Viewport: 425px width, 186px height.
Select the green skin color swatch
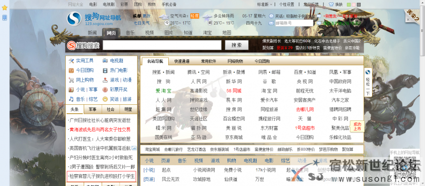349,5
